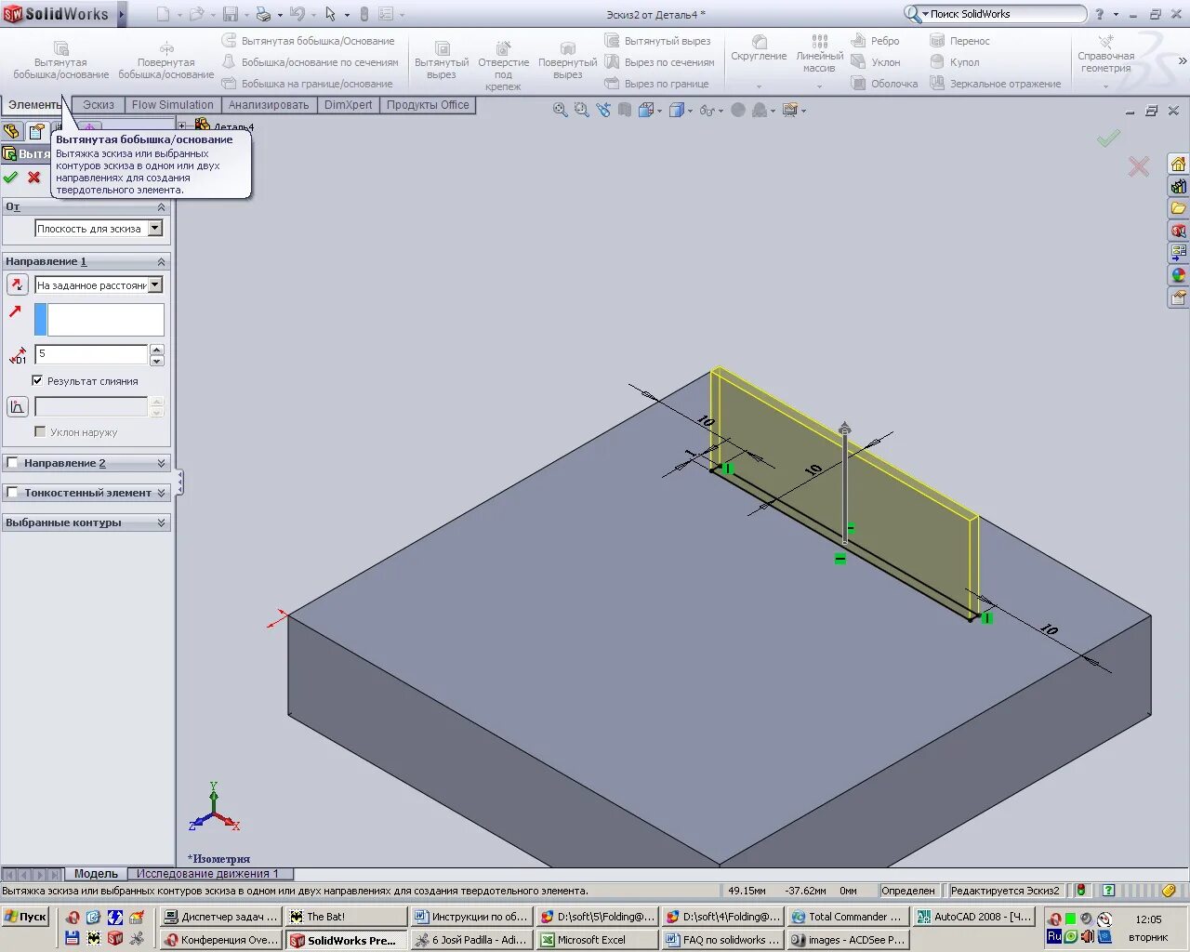The image size is (1190, 952).
Task: Open Microsoft Excel from the taskbar
Action: coord(596,940)
